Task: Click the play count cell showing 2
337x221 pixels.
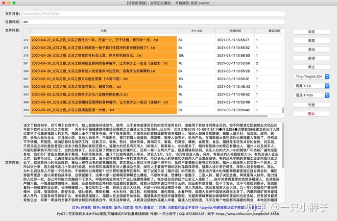Action: click(268, 63)
